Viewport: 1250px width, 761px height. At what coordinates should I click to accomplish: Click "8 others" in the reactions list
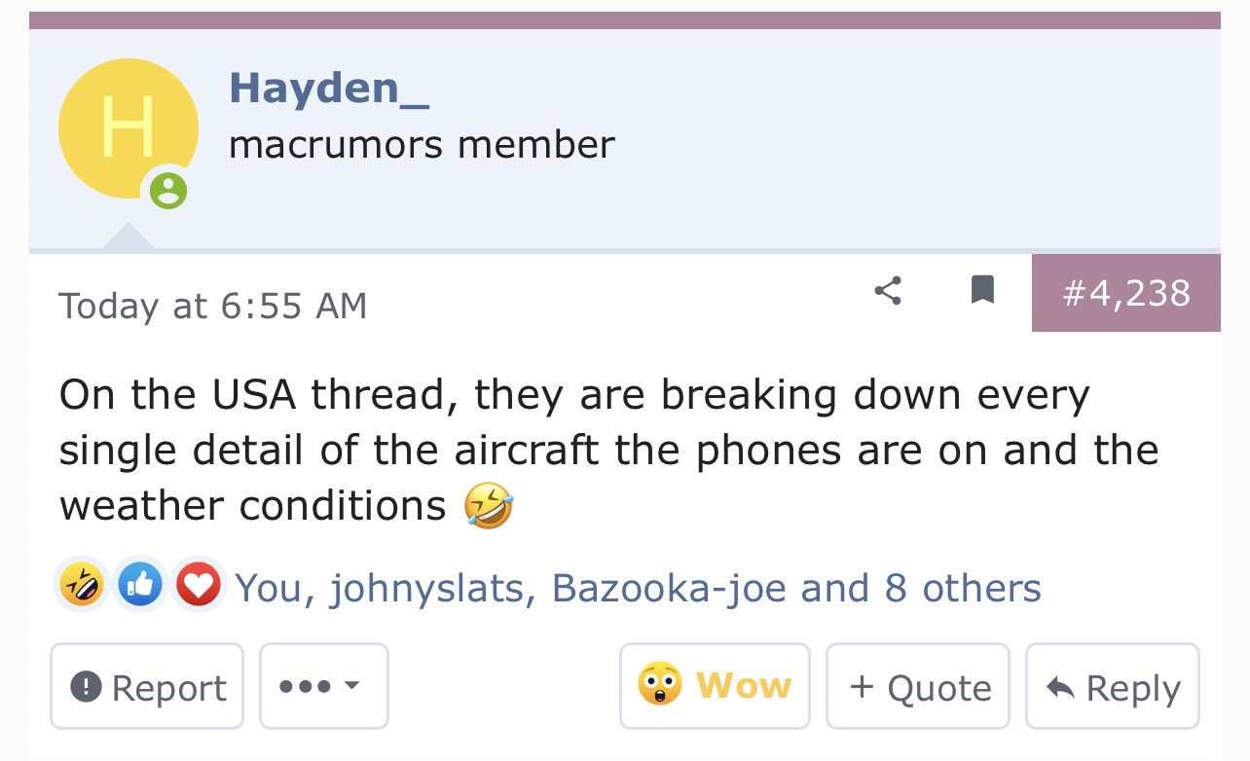point(963,588)
